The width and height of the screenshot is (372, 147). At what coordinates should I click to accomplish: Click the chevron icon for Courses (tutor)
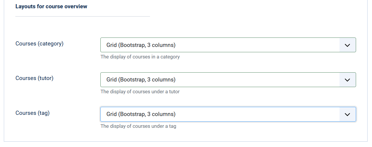coord(347,80)
